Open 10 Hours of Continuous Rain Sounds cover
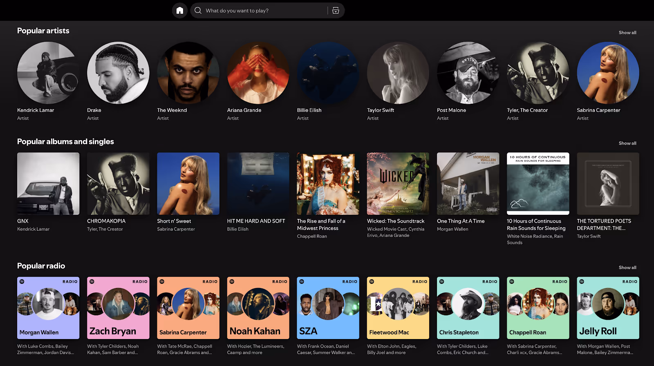The height and width of the screenshot is (366, 654). [x=538, y=184]
